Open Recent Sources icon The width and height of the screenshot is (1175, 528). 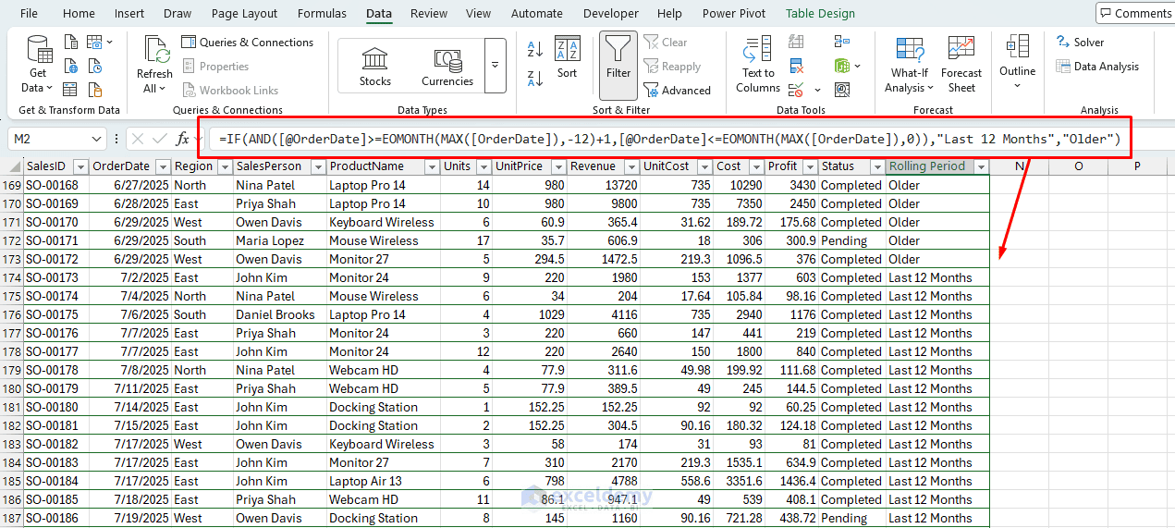pos(95,67)
